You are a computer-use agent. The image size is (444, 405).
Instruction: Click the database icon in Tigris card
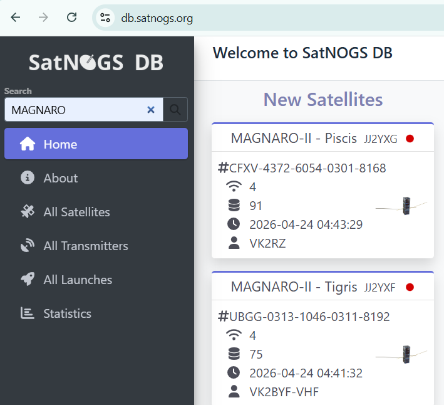pyautogui.click(x=234, y=354)
